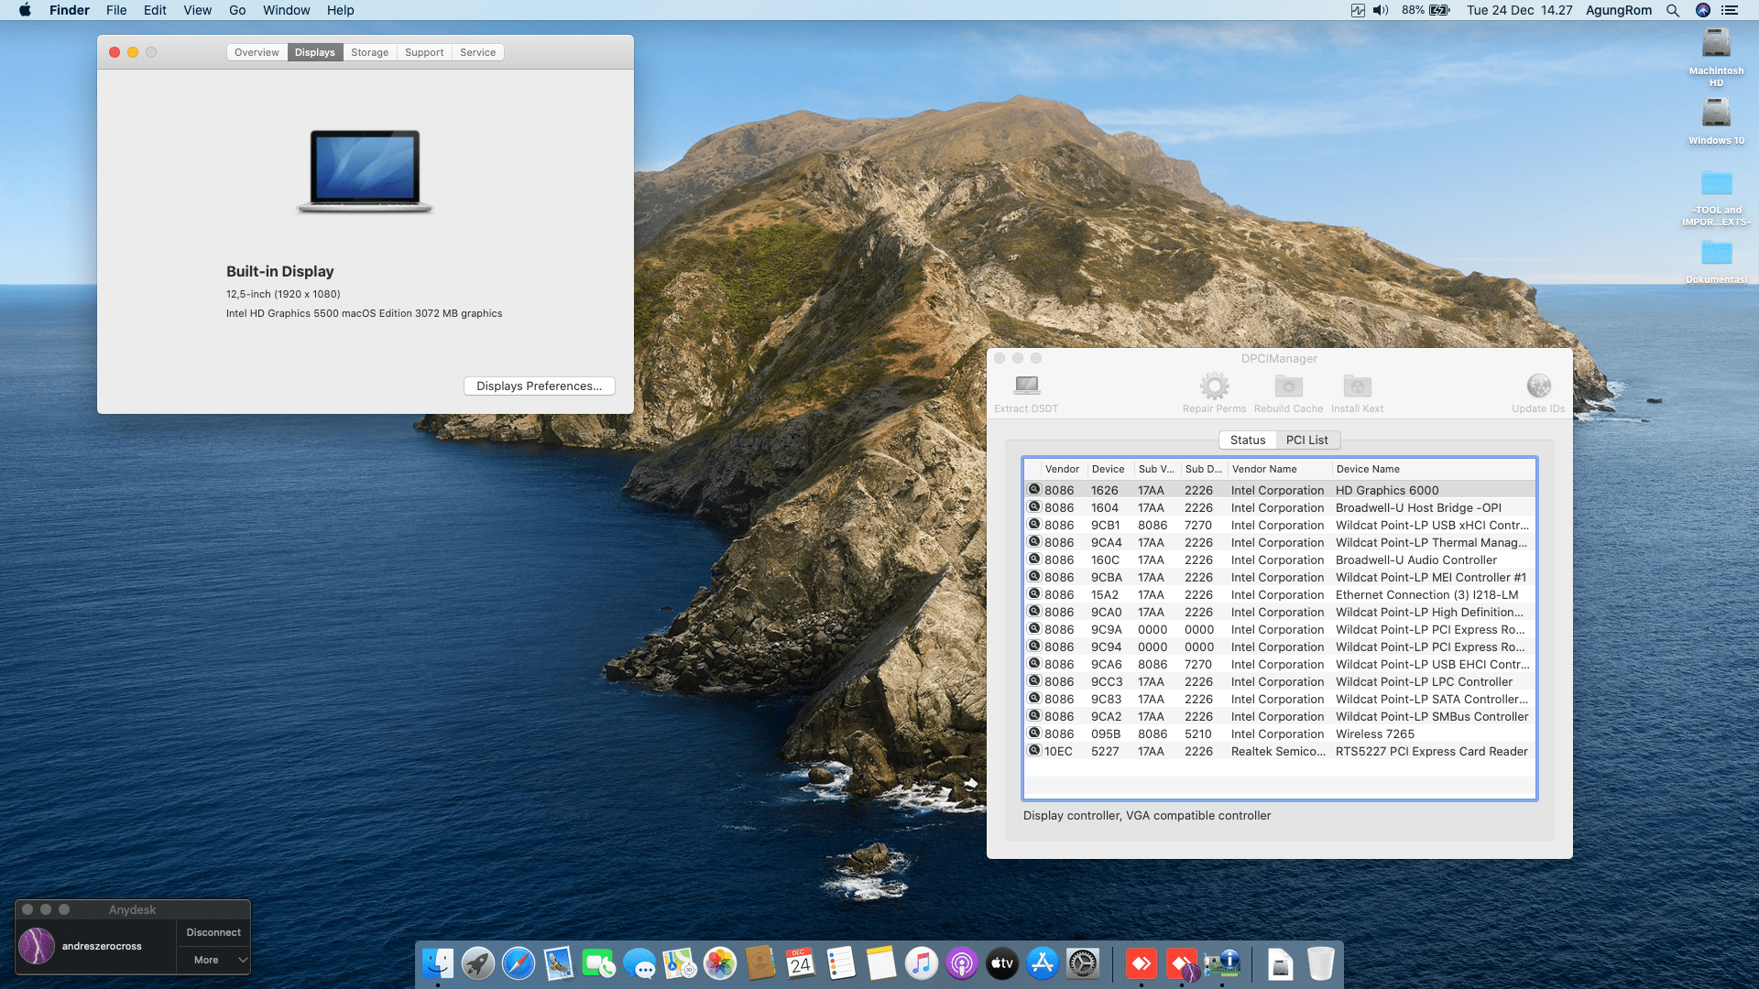The width and height of the screenshot is (1759, 989).
Task: Expand the Anydesk More dropdown
Action: pos(213,960)
